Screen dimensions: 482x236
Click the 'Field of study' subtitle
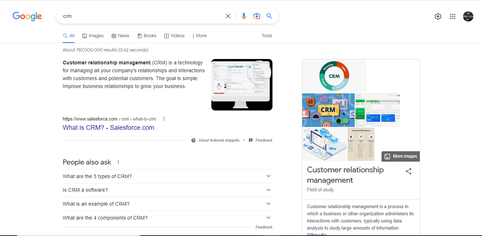tap(320, 190)
